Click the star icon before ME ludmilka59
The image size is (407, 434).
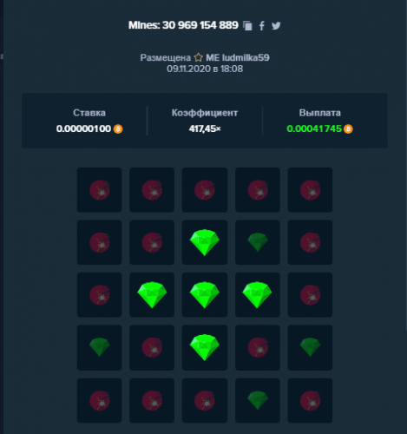tap(198, 57)
